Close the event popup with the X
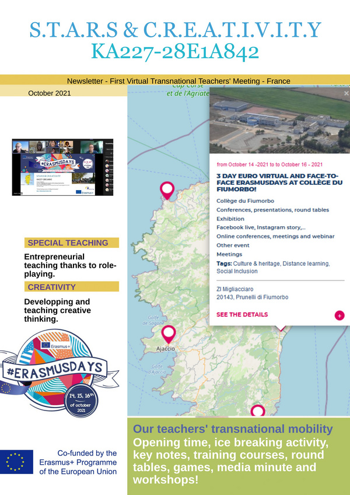The height and width of the screenshot is (495, 350). coord(346,93)
